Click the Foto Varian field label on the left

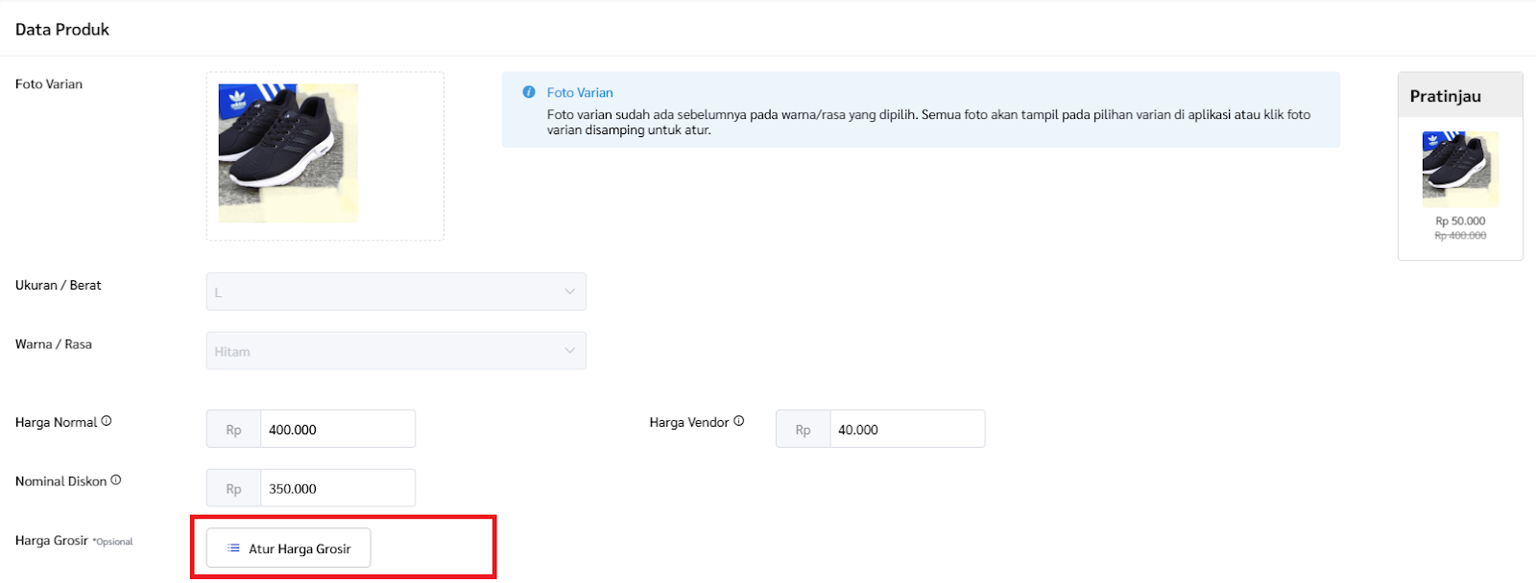49,84
